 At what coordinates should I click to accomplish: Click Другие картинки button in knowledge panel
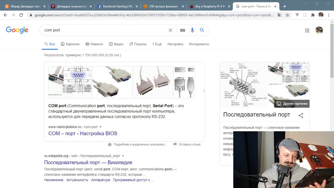(292, 104)
